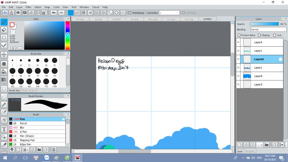Screen dimensions: 288x162
Task: Adjust the layer Opacity slider
Action: click(264, 24)
